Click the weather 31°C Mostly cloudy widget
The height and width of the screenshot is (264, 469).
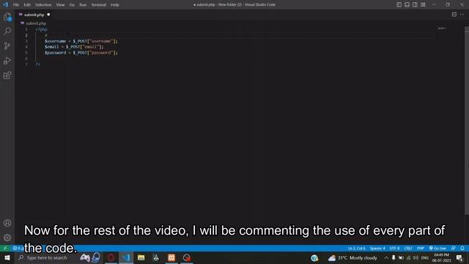click(x=352, y=258)
